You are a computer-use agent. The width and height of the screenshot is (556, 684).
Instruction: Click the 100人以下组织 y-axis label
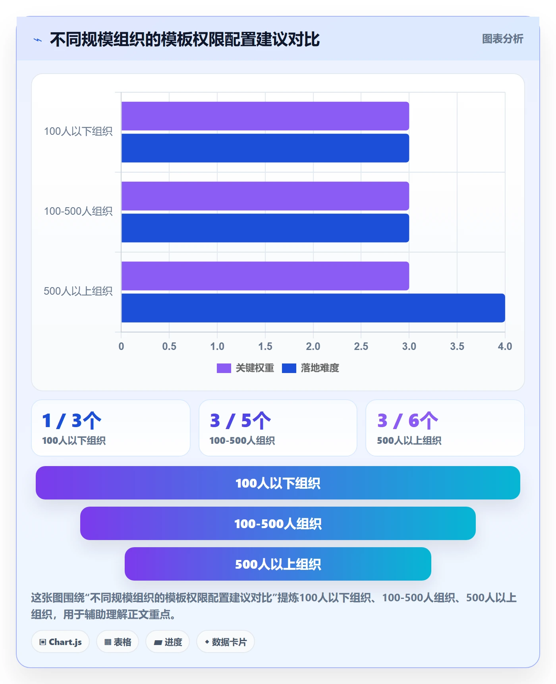(78, 132)
